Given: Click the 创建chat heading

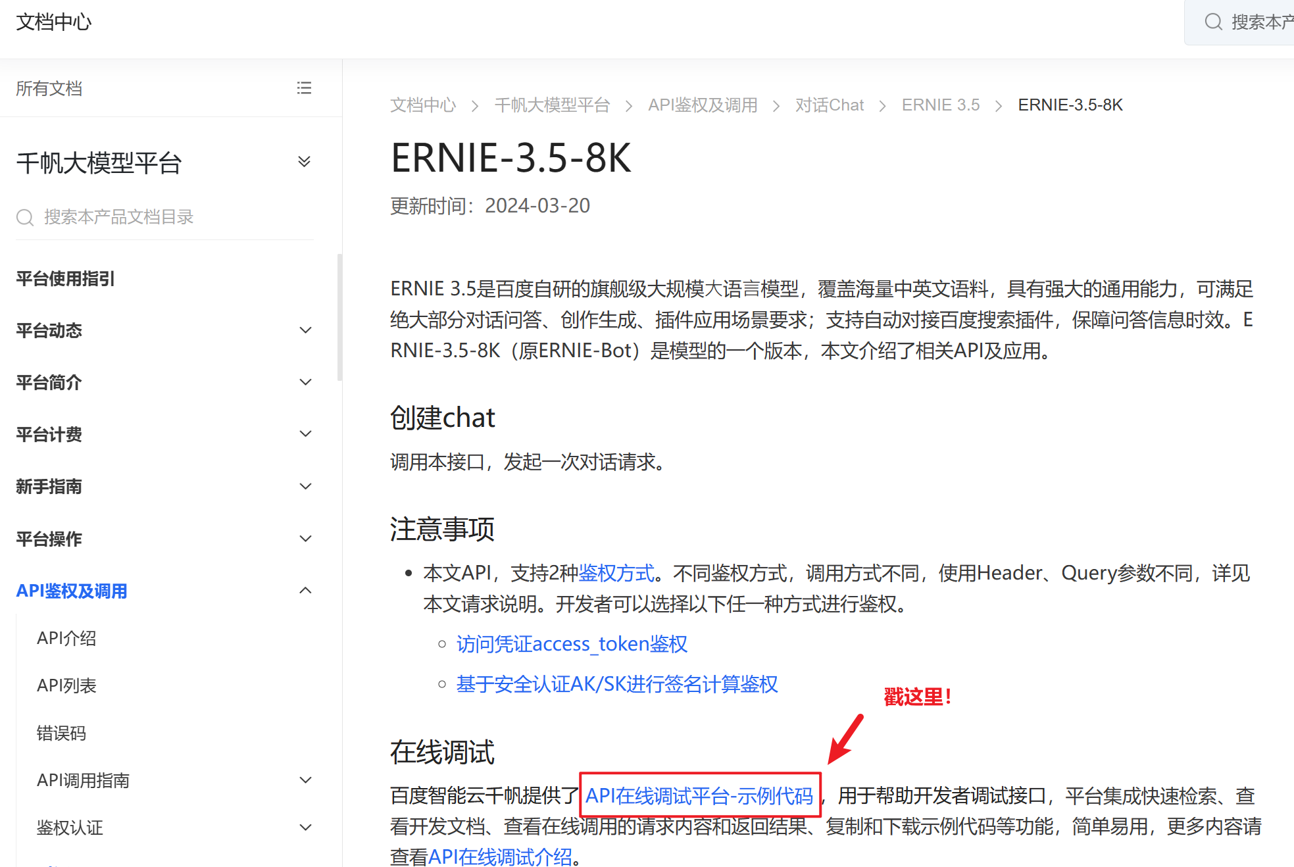Looking at the screenshot, I should point(443,418).
